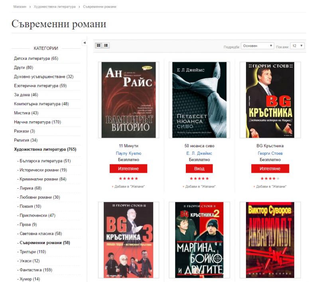The width and height of the screenshot is (319, 282).
Task: Add BG Кръстника to Желани wishlist
Action: coord(270,186)
